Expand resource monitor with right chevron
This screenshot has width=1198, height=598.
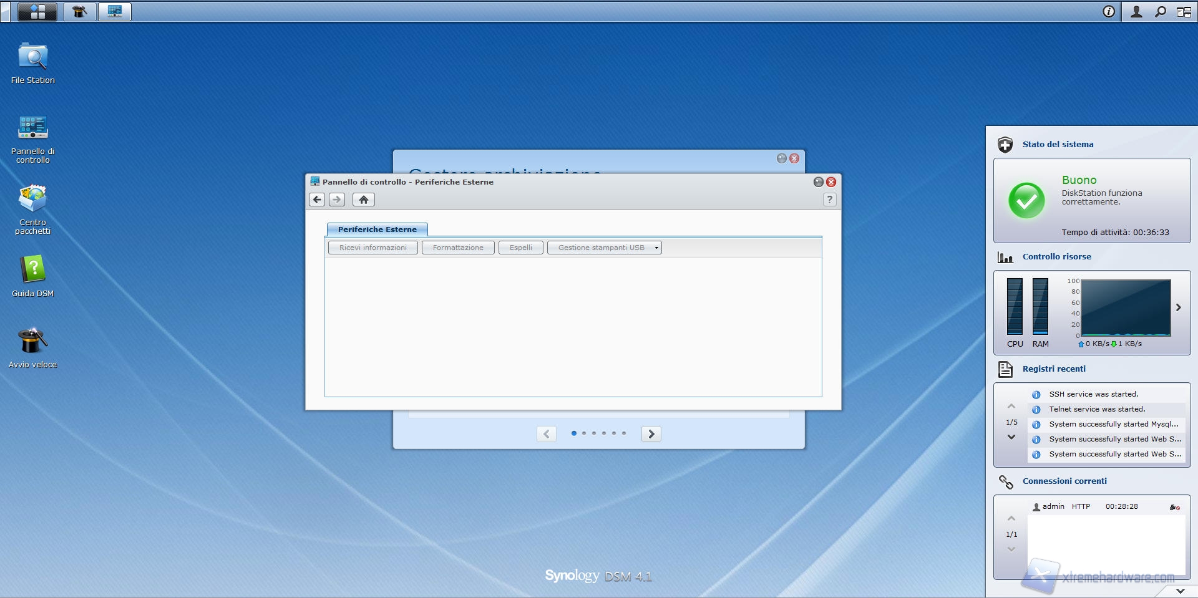click(x=1178, y=307)
